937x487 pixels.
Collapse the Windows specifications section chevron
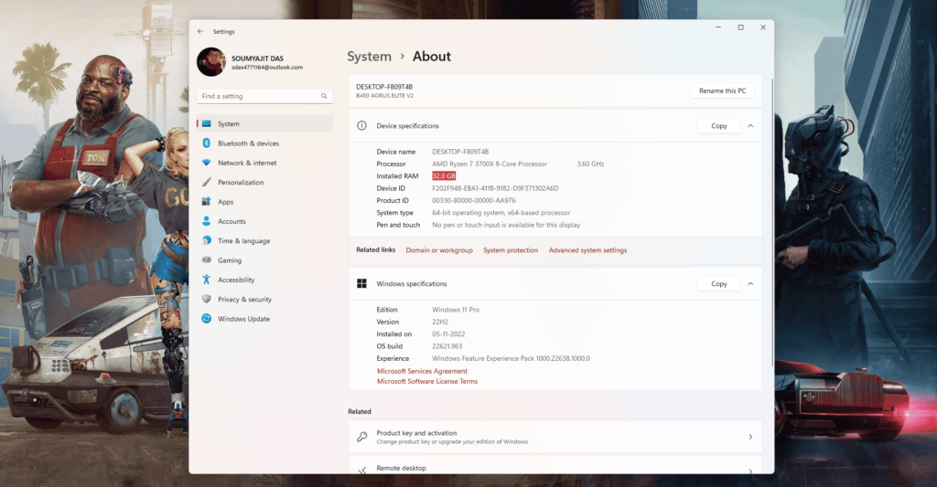pos(750,283)
